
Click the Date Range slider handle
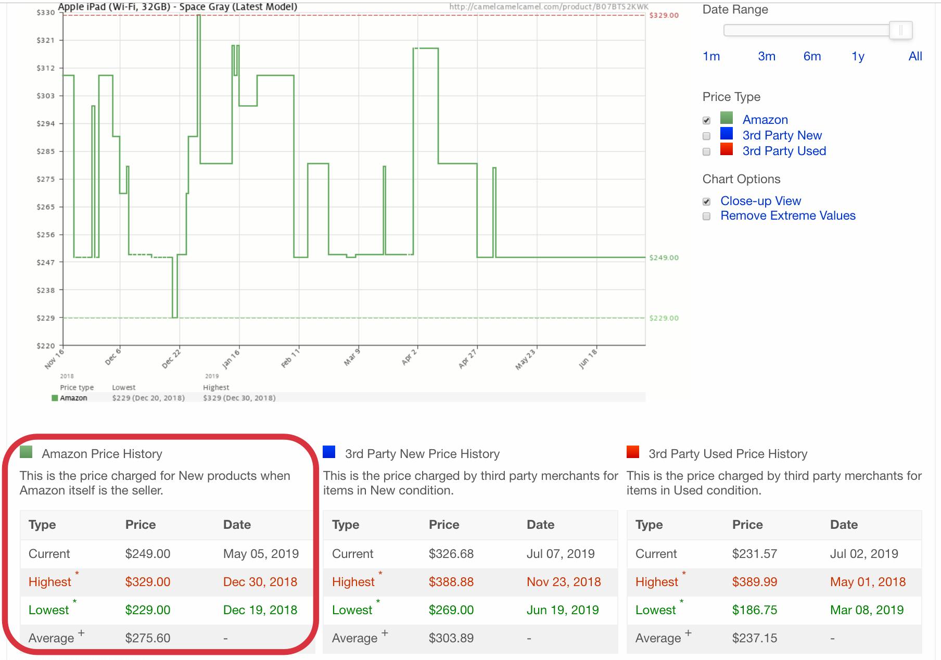(x=901, y=30)
